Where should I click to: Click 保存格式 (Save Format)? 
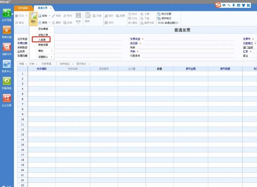[x=164, y=18]
